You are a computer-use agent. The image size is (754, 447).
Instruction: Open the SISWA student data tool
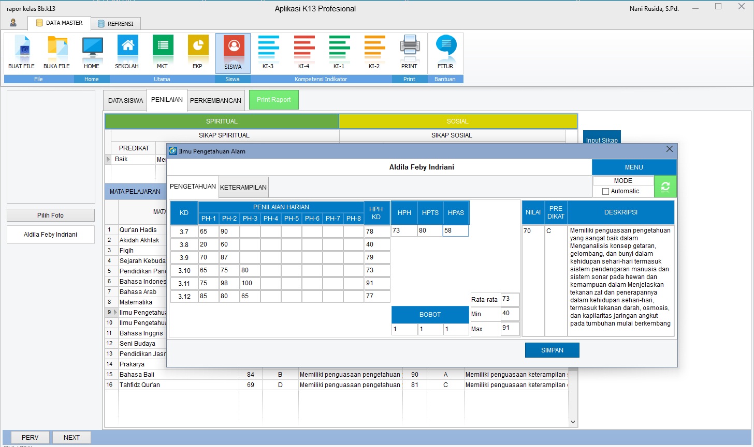click(233, 52)
